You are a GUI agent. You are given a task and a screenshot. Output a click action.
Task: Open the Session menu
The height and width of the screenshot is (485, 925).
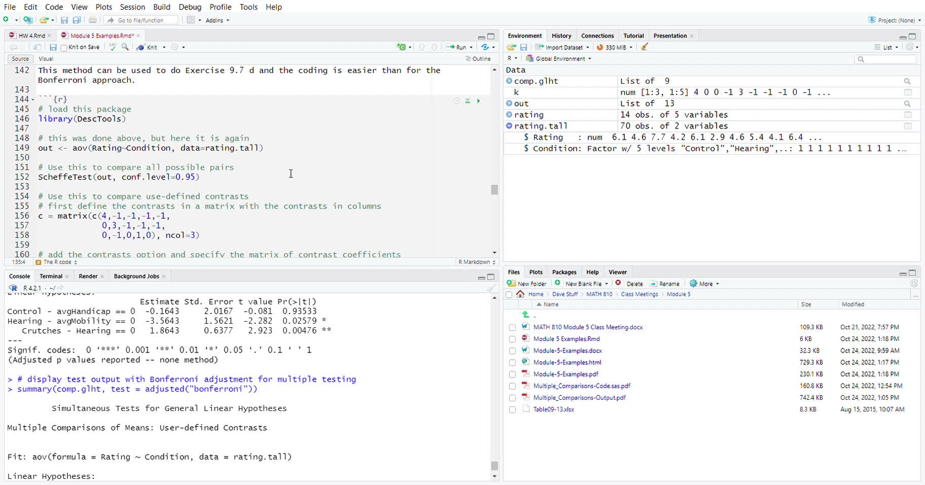click(132, 7)
